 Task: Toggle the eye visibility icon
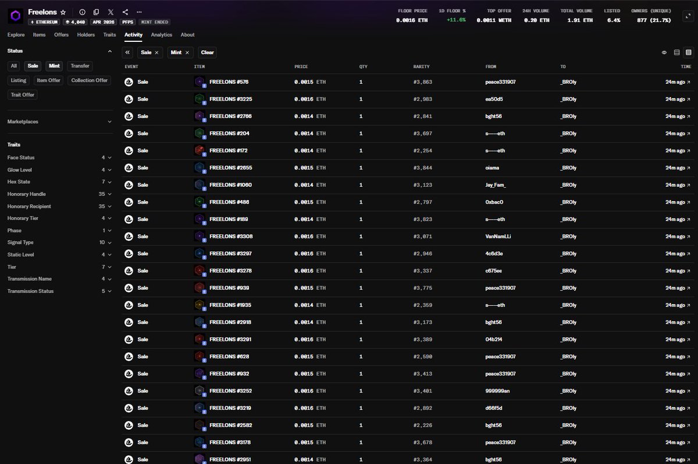click(664, 52)
